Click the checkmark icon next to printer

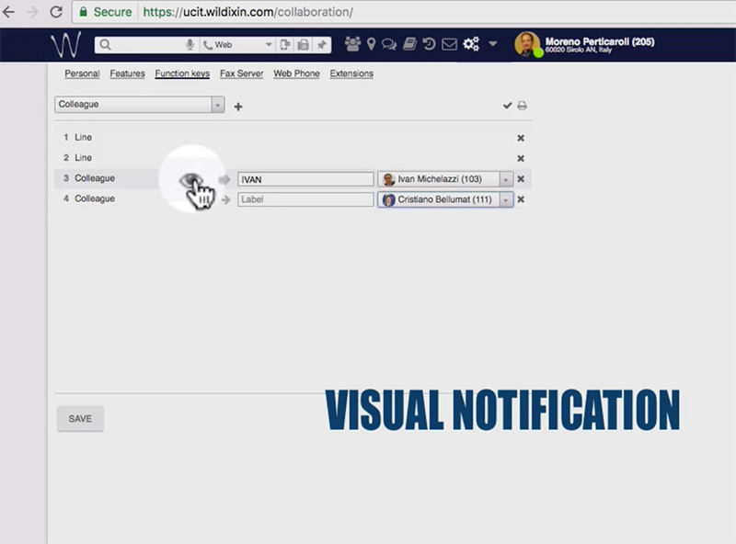pyautogui.click(x=506, y=106)
